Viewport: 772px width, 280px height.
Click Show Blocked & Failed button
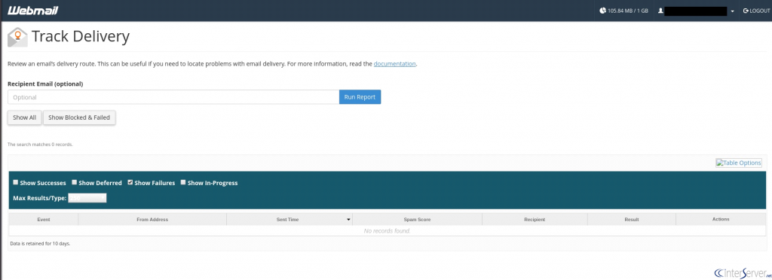[79, 118]
